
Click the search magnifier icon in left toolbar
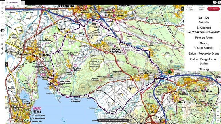coord(2,8)
